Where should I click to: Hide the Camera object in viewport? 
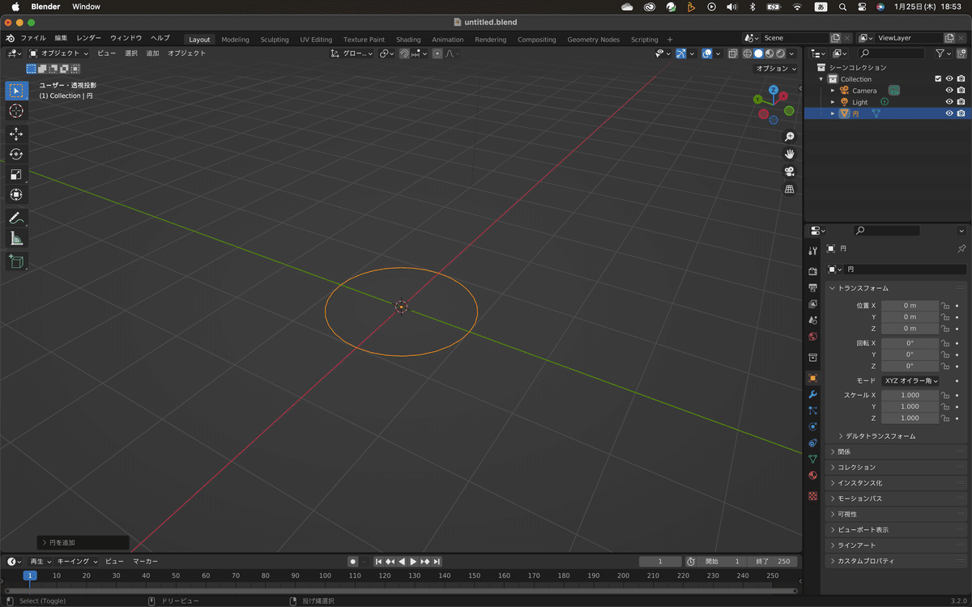(x=949, y=91)
